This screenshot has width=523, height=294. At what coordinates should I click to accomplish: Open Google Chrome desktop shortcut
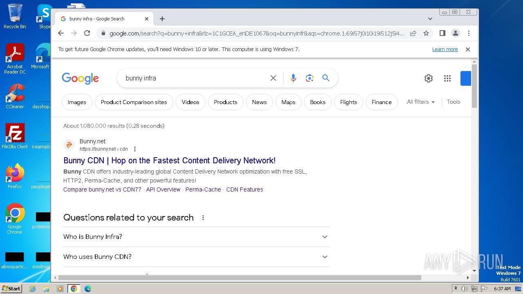(15, 218)
